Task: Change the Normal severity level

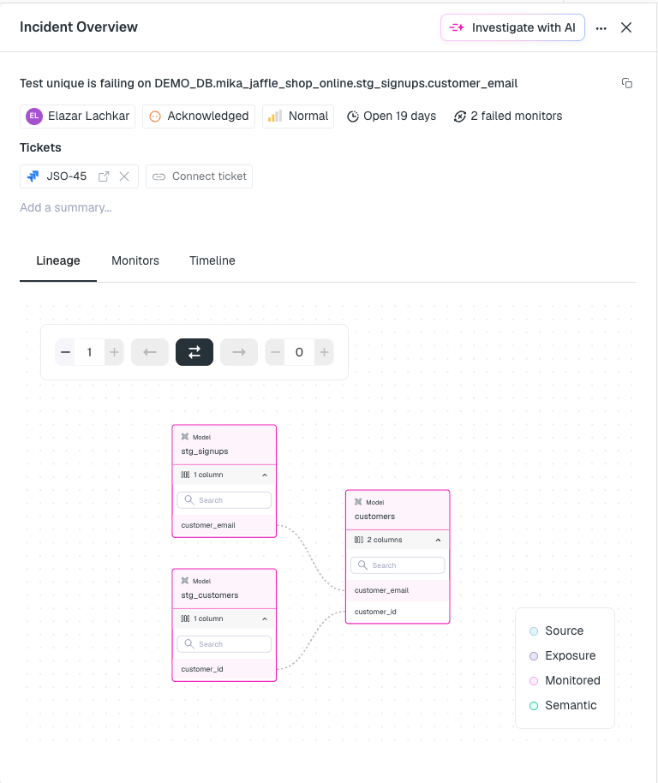Action: click(x=298, y=117)
